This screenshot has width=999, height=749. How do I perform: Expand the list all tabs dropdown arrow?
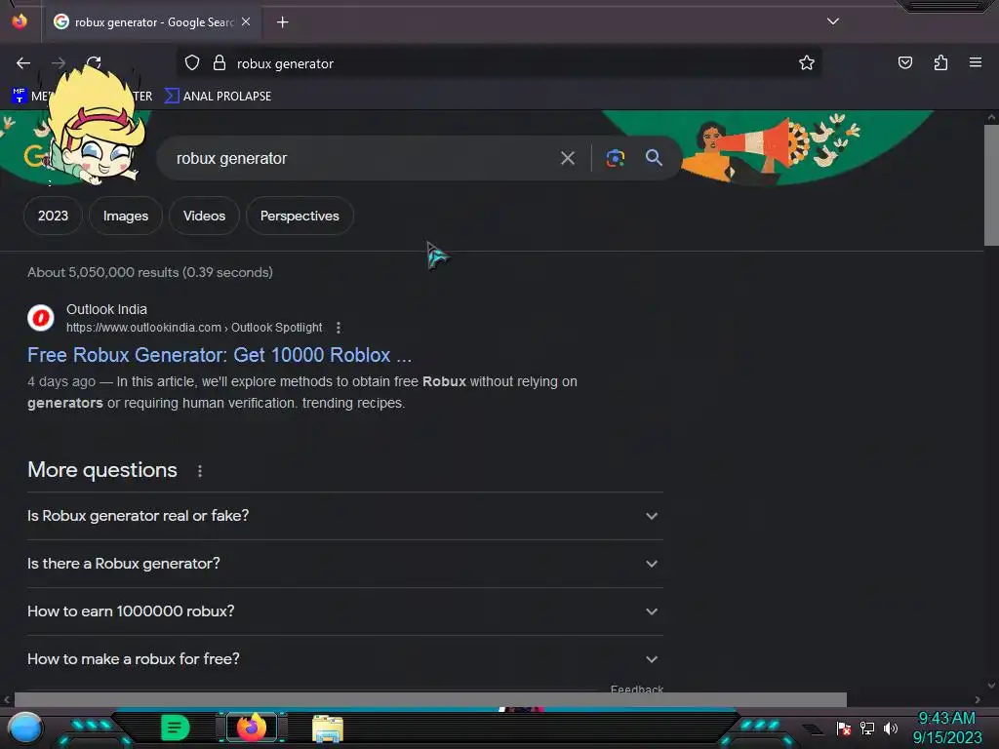coord(833,21)
